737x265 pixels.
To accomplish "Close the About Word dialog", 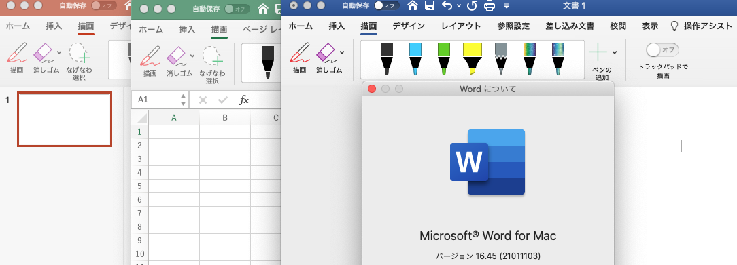I will point(372,89).
